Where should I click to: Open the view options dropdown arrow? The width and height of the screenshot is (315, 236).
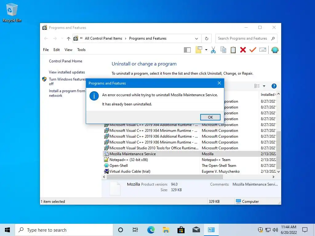[264, 86]
